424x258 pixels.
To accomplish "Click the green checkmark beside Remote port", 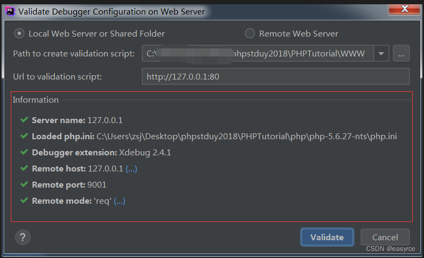I will pyautogui.click(x=24, y=184).
